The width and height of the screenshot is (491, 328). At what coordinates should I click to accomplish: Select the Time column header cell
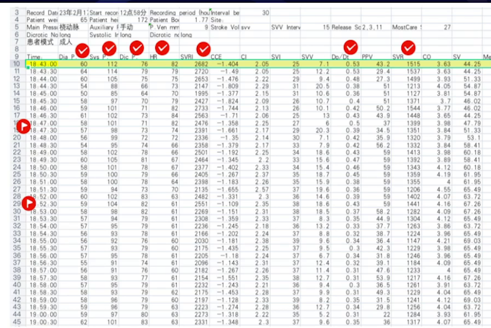point(35,57)
